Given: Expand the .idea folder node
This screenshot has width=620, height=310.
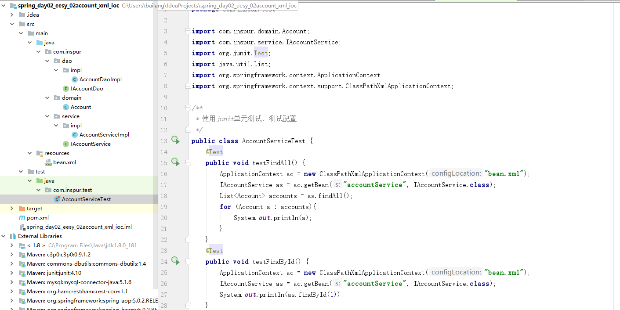Looking at the screenshot, I should (x=12, y=15).
